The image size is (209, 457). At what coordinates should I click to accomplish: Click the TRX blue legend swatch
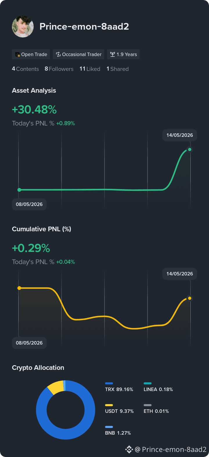click(109, 383)
